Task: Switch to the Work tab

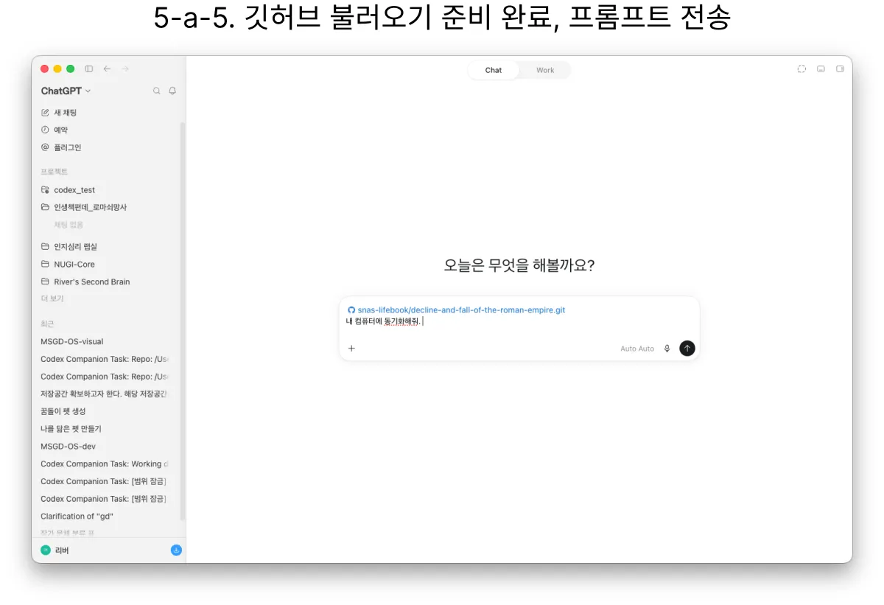Action: coord(545,70)
